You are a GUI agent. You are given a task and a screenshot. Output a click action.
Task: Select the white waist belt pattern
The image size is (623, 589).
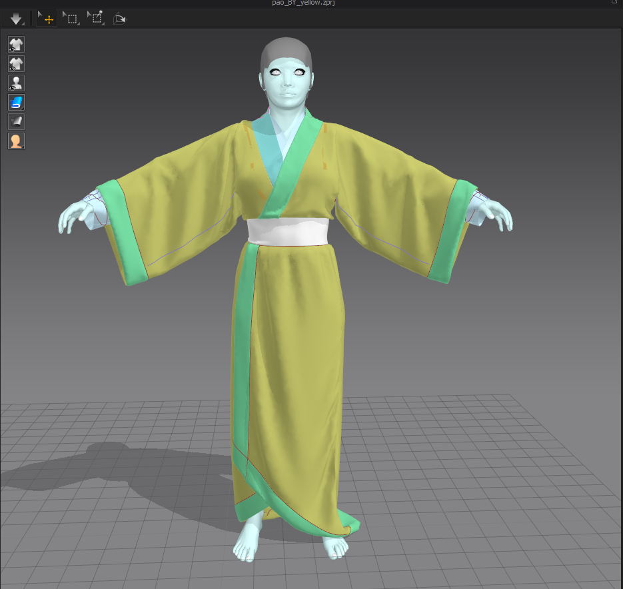(x=289, y=231)
